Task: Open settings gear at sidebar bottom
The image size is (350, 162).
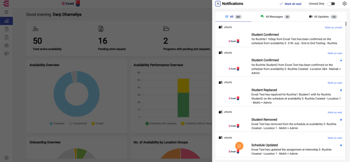Action: click(6, 158)
